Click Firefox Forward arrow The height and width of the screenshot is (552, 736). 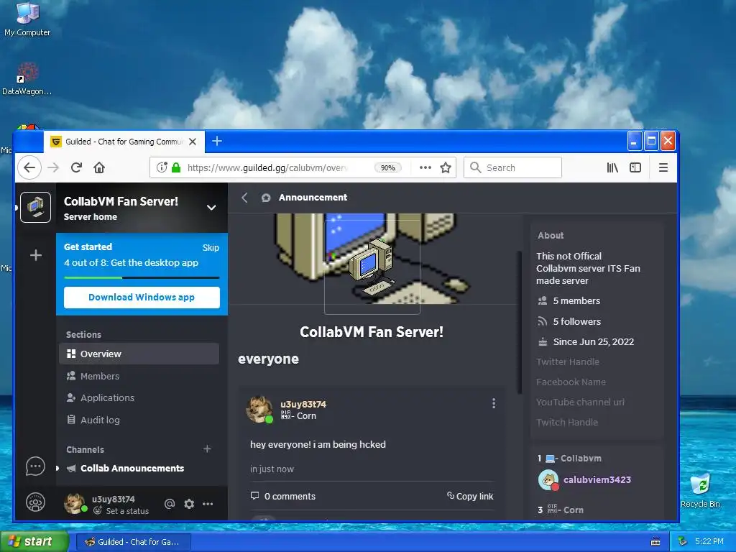pyautogui.click(x=53, y=167)
